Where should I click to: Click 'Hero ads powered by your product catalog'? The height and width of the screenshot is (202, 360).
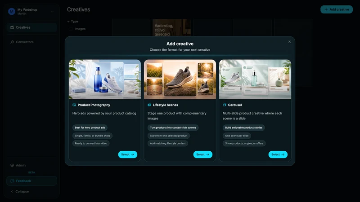[104, 114]
